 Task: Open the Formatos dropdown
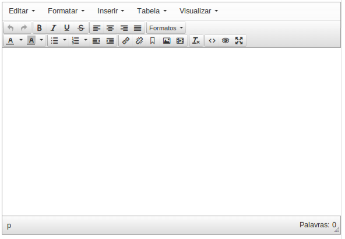166,28
